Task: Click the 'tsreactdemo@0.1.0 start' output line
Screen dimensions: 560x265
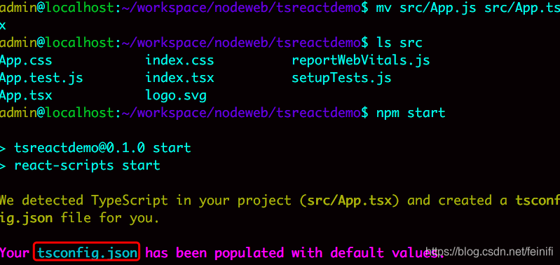Action: click(x=102, y=147)
